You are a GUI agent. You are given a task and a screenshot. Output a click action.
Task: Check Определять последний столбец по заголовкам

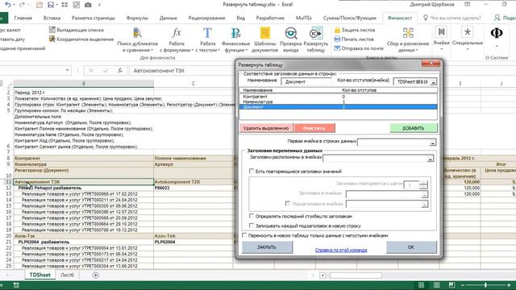[252, 216]
